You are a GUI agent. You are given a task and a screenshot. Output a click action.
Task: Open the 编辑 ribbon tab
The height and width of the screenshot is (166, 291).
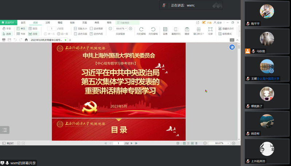pyautogui.click(x=60, y=23)
